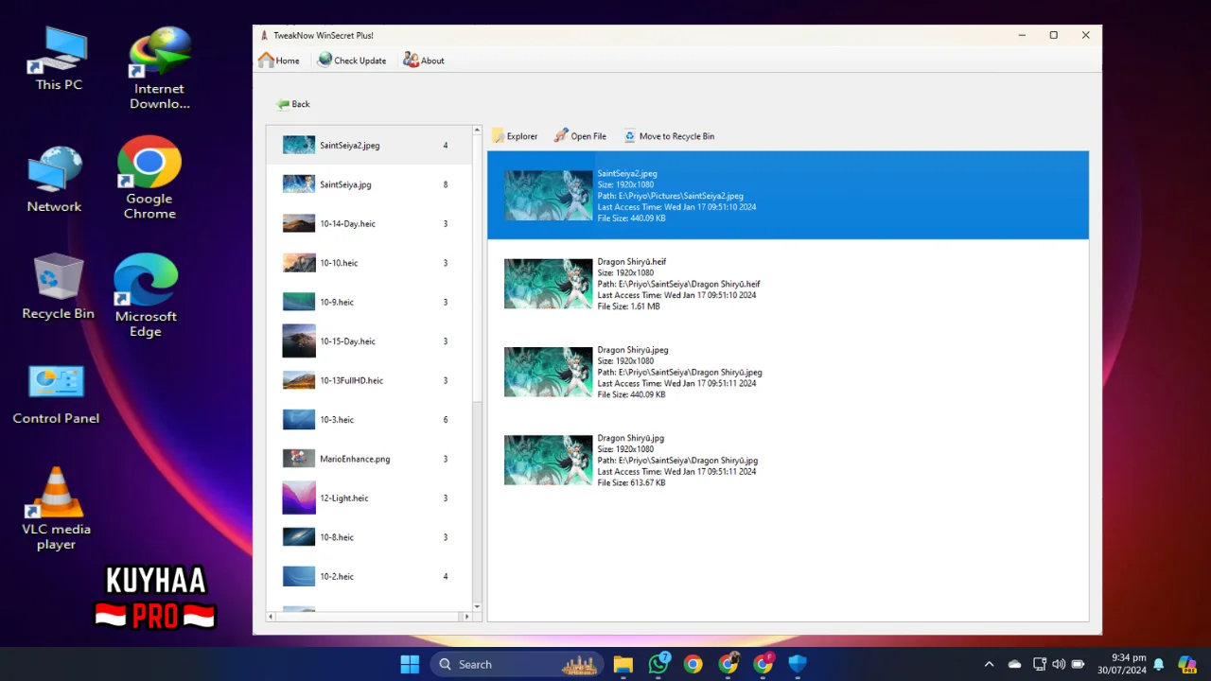Click the battery tray icon
The image size is (1211, 681).
[1078, 664]
